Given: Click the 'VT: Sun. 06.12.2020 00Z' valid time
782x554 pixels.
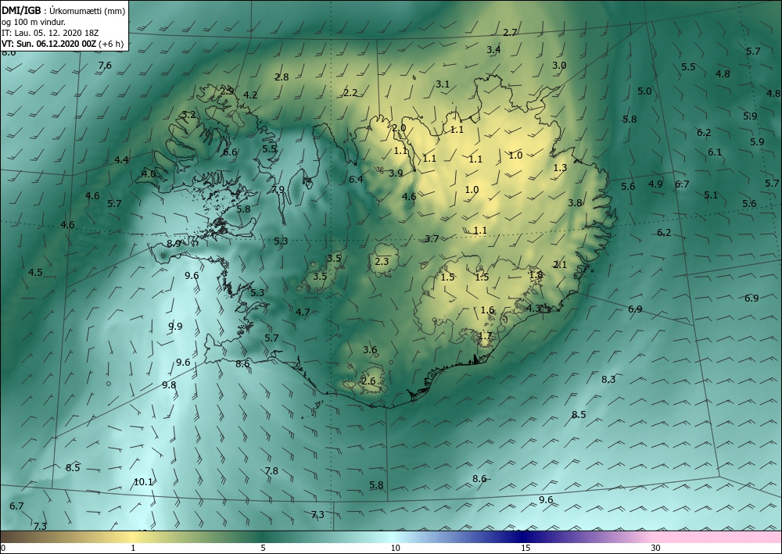Looking at the screenshot, I should click(48, 44).
